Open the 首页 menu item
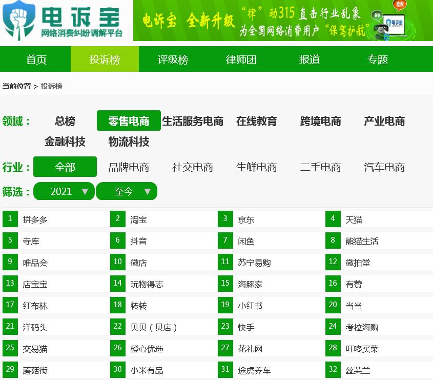Screen dimensions: 433x380 tap(36, 59)
